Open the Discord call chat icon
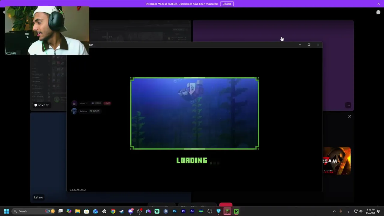 [x=378, y=12]
